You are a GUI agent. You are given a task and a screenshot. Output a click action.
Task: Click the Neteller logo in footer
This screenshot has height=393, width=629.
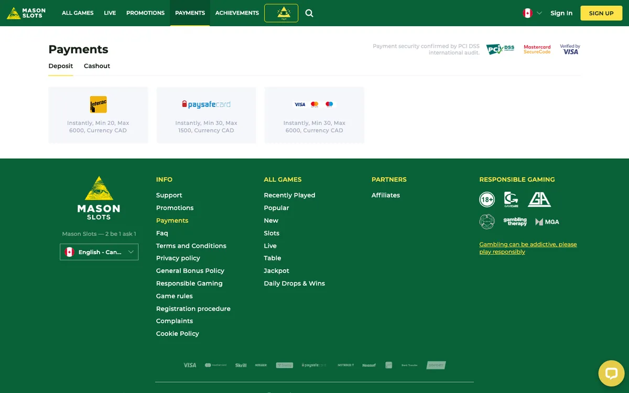coord(261,365)
